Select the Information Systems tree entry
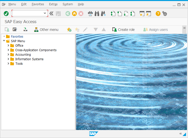The width and height of the screenshot is (188, 138). (x=29, y=59)
